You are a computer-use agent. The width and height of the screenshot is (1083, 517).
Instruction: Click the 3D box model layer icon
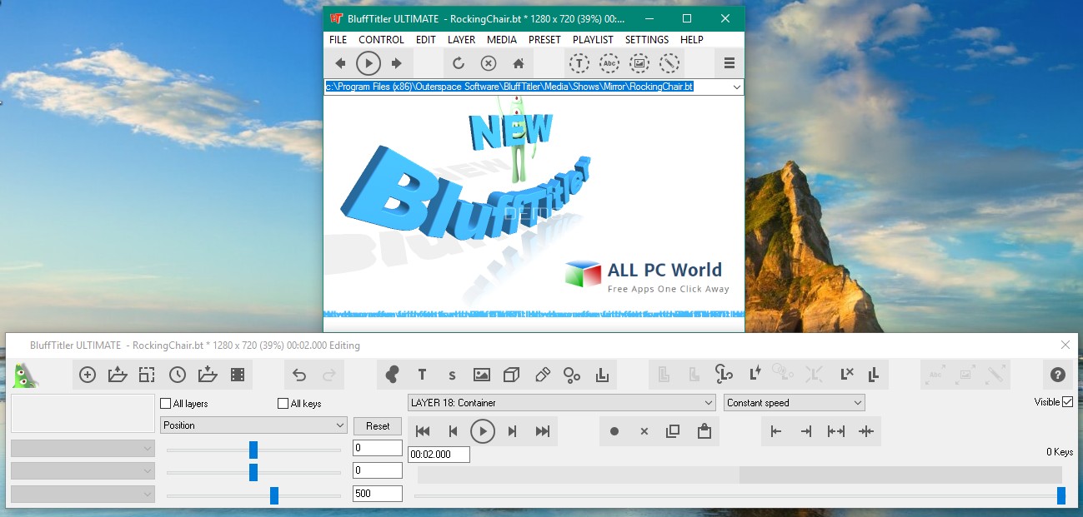[x=512, y=375]
